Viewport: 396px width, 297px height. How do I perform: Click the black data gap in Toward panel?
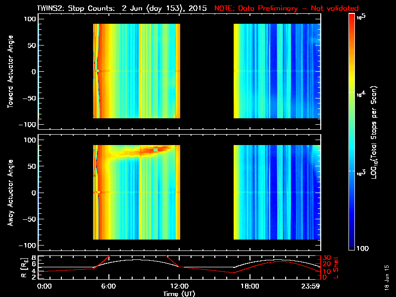tap(206, 72)
